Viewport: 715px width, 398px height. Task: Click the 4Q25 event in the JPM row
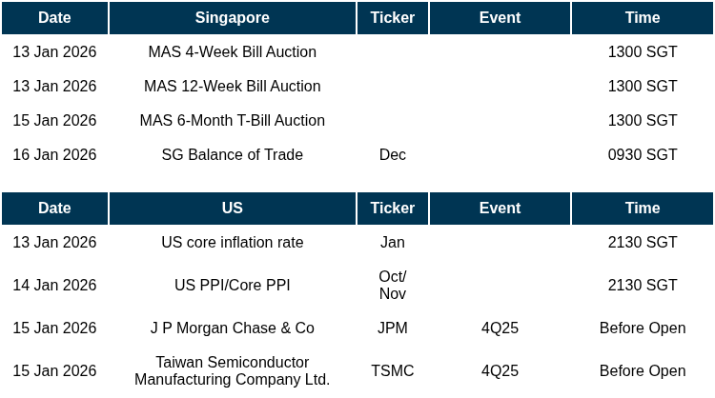[500, 328]
